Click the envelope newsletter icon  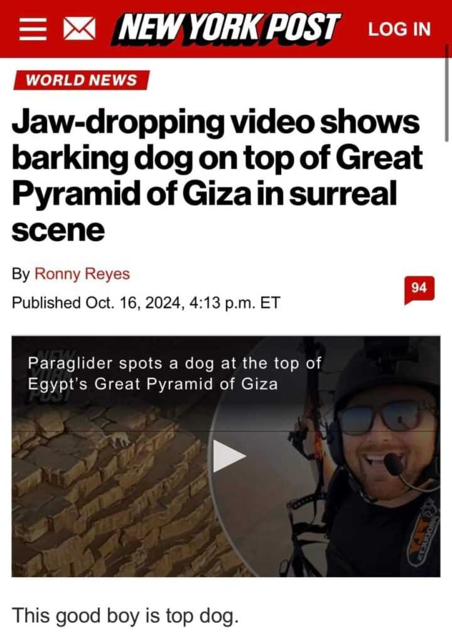pyautogui.click(x=79, y=30)
